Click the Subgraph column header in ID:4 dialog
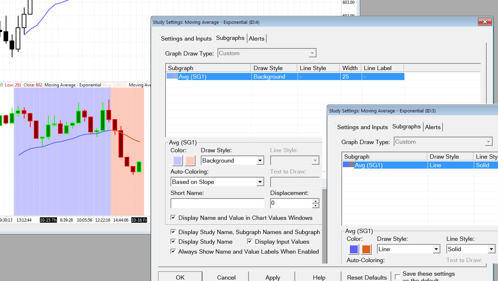This screenshot has width=498, height=281. [x=209, y=68]
